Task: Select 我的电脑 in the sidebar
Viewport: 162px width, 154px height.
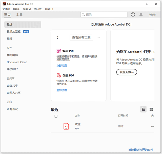Action: click(x=12, y=55)
